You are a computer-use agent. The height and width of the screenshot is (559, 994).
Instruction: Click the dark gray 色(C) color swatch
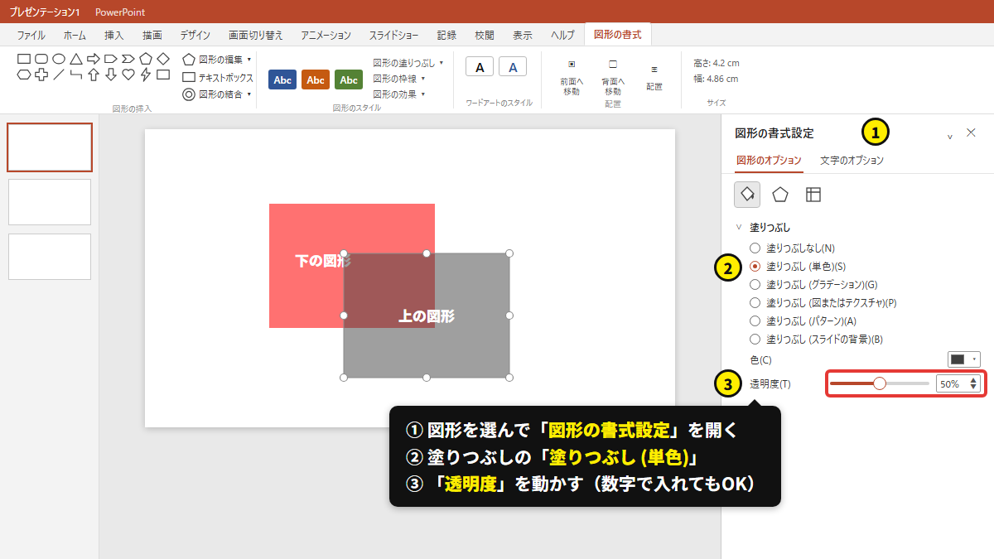coord(958,359)
